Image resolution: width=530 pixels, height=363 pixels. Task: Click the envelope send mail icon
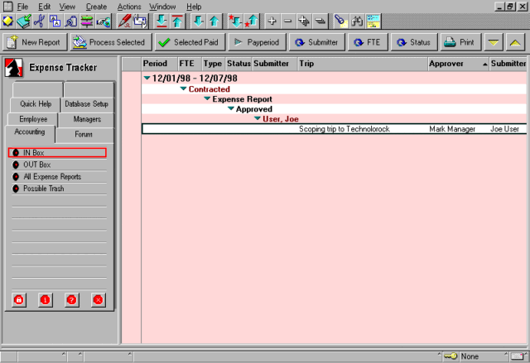pos(140,21)
